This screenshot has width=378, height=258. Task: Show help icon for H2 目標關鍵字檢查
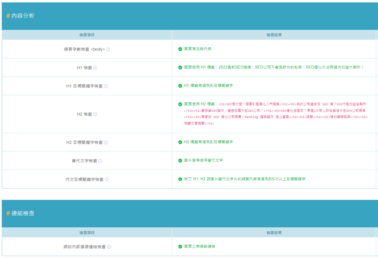pyautogui.click(x=106, y=142)
